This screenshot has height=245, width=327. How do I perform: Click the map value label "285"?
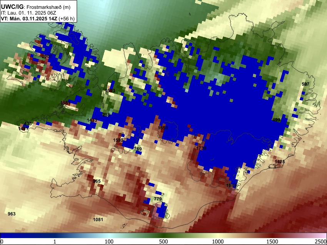(x=106, y=115)
